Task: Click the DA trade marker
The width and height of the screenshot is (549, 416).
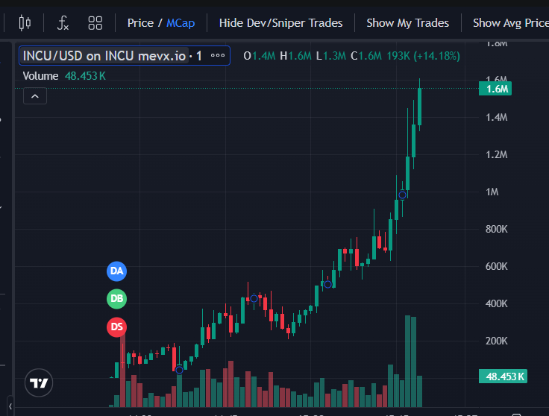Action: point(116,271)
